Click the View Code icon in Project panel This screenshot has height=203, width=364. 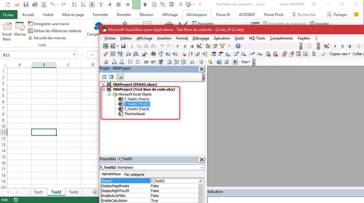[x=104, y=77]
